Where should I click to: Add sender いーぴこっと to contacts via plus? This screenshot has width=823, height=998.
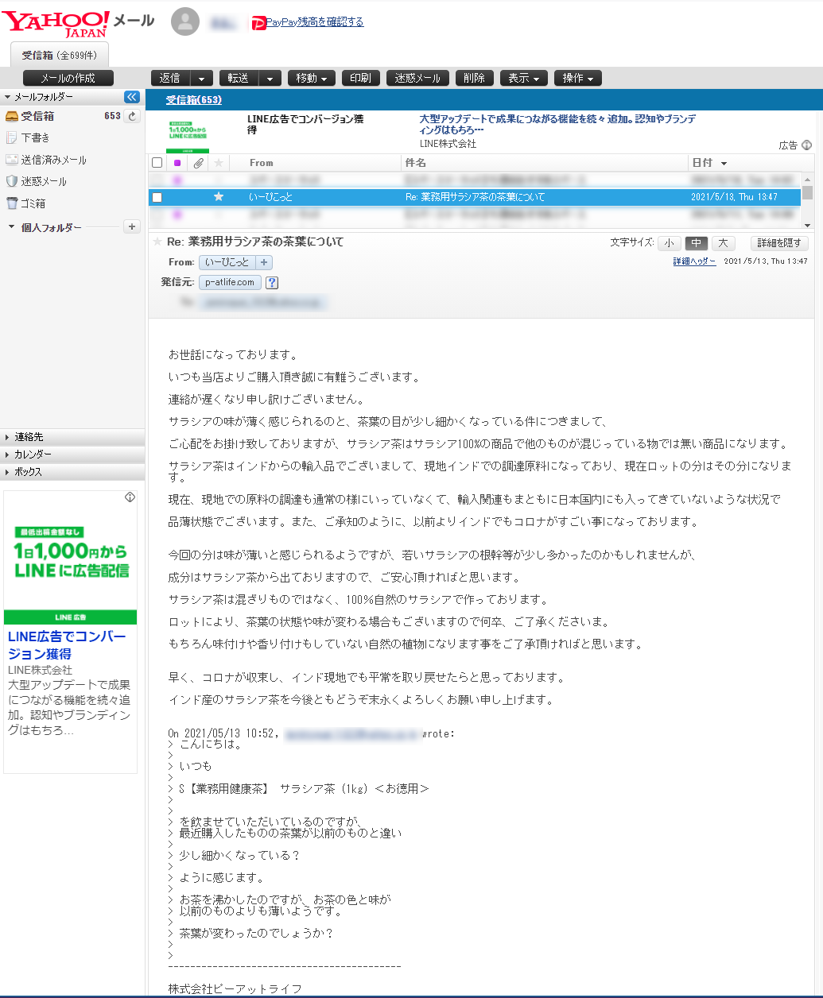click(264, 262)
